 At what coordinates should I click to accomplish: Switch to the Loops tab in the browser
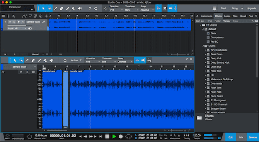pos(227,16)
